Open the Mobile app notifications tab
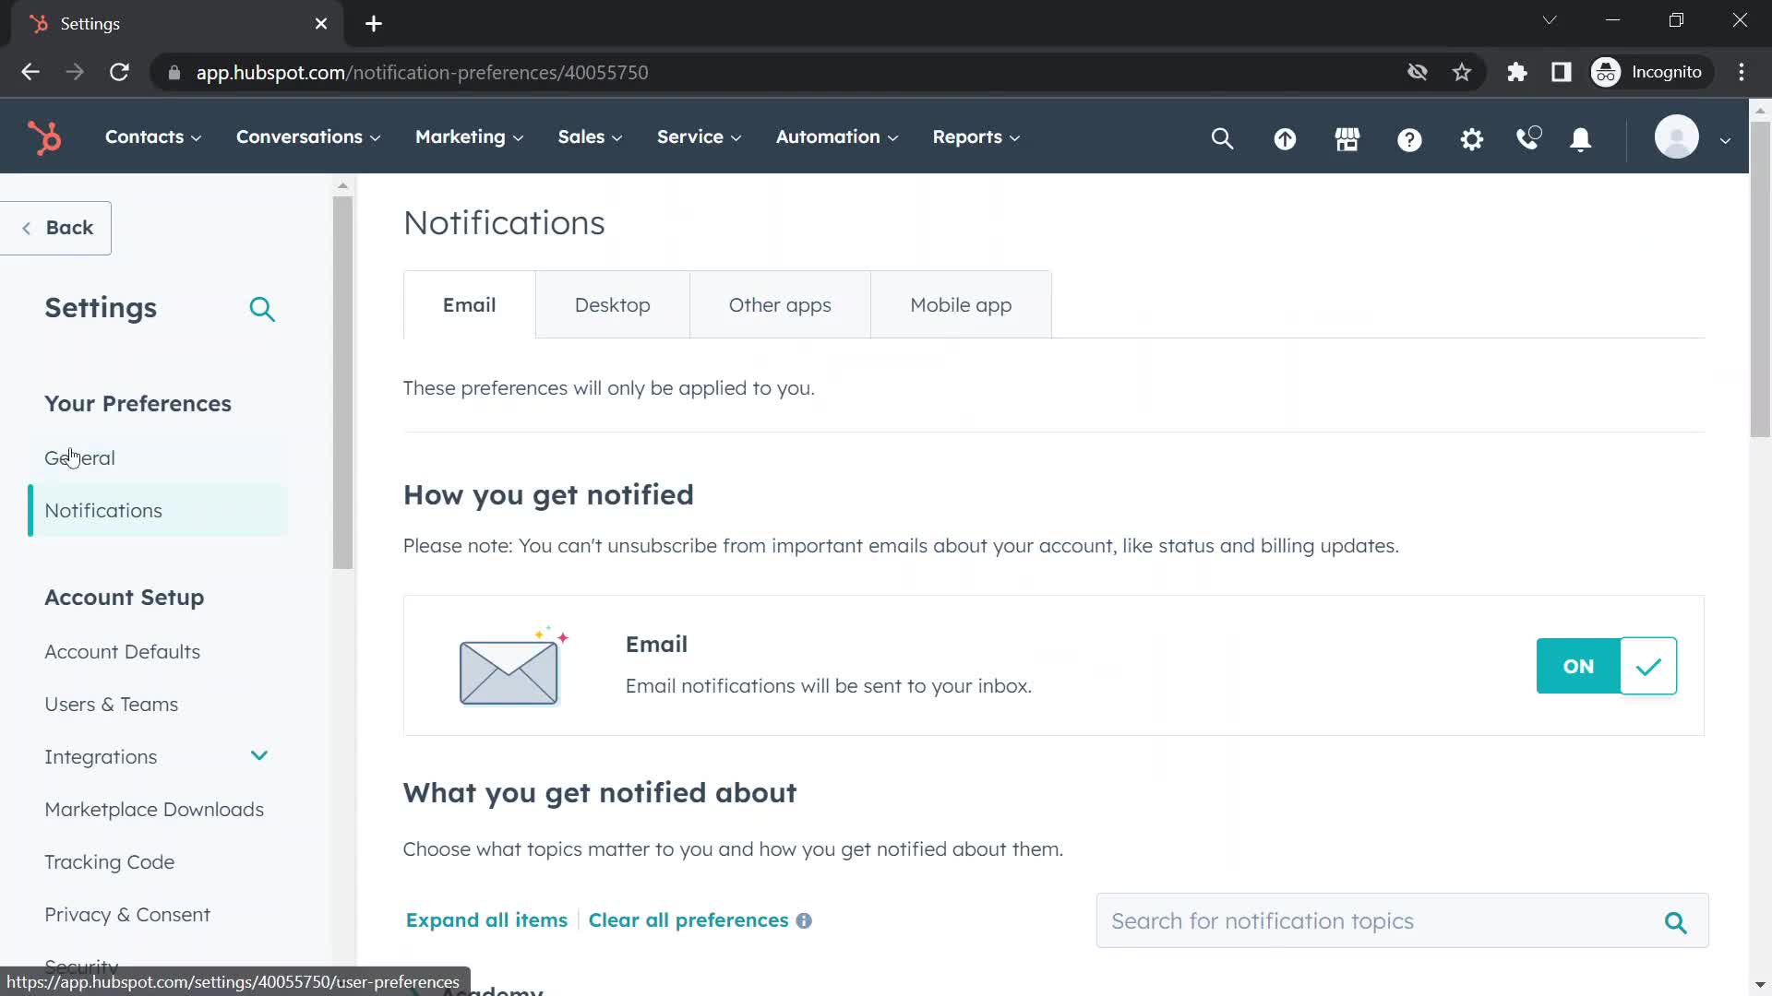 [x=960, y=304]
